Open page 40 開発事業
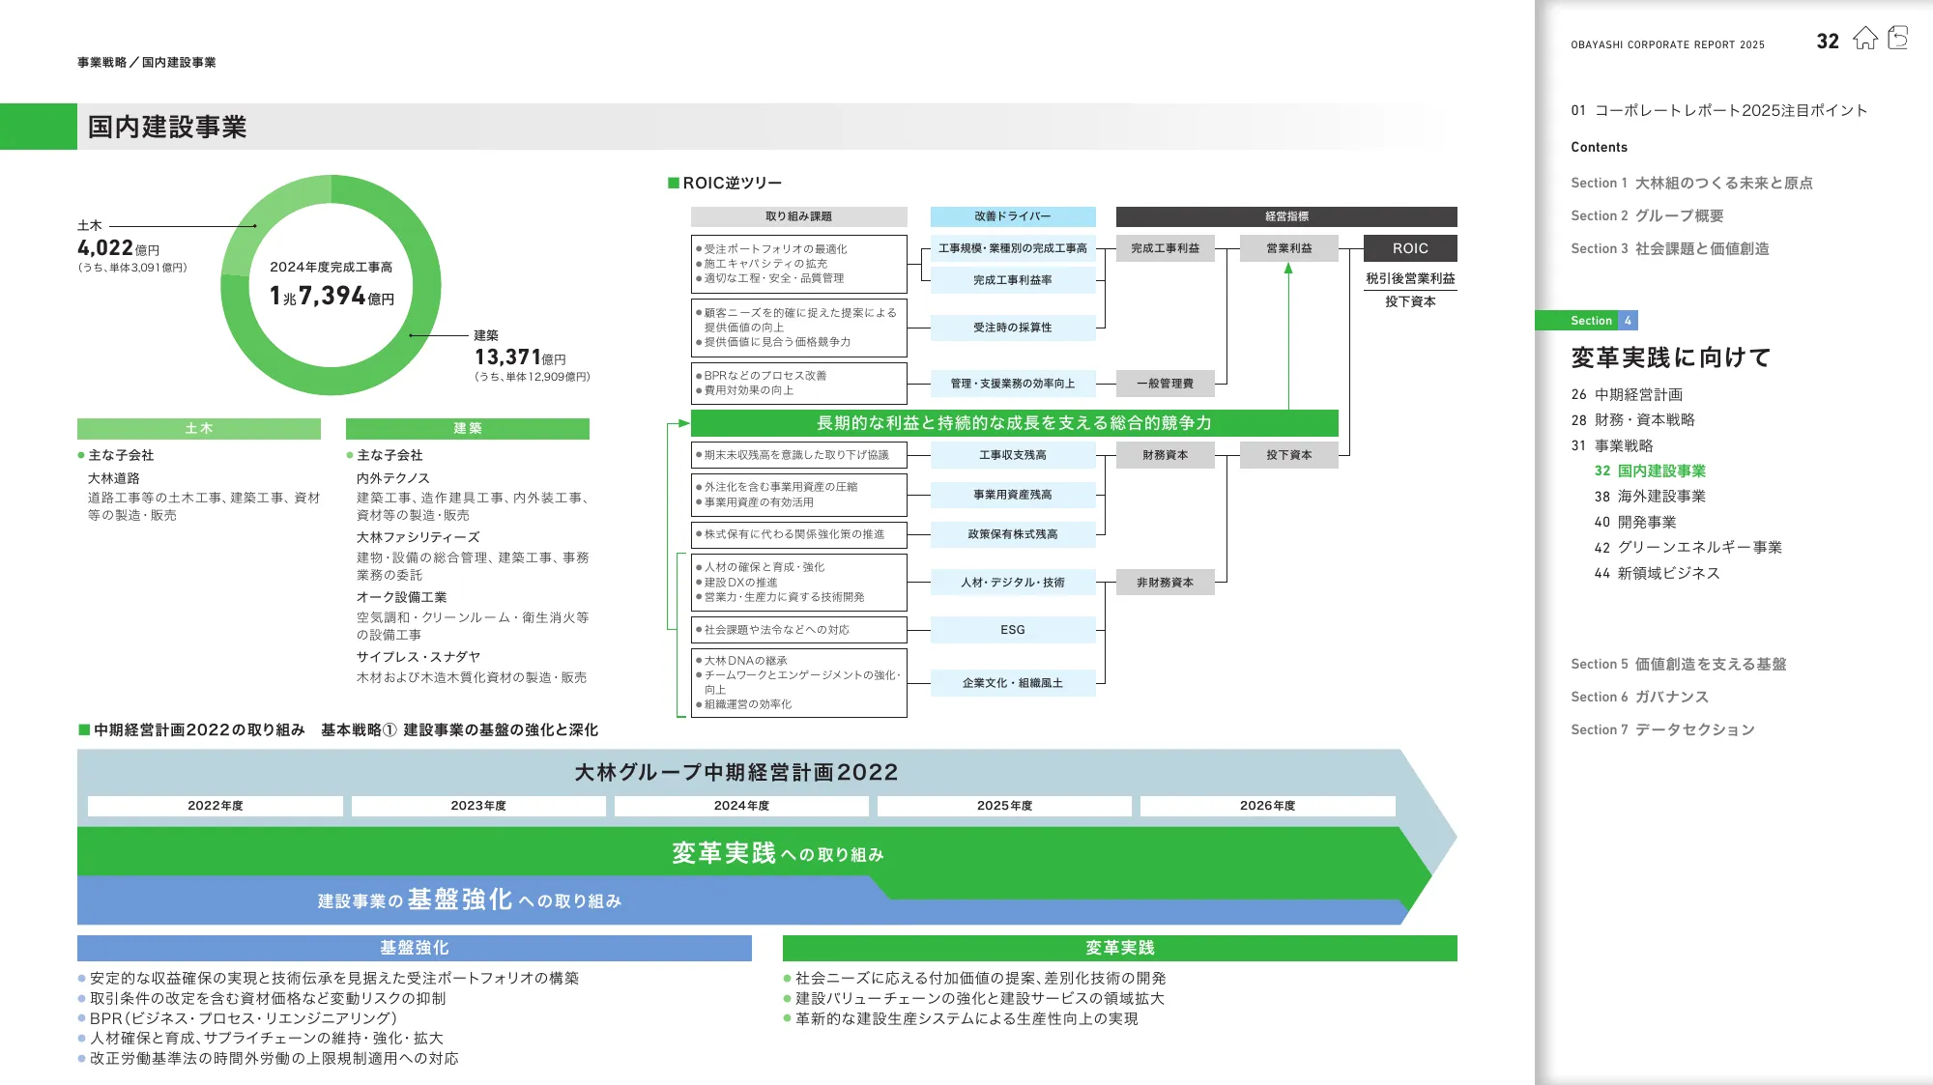 tap(1635, 522)
